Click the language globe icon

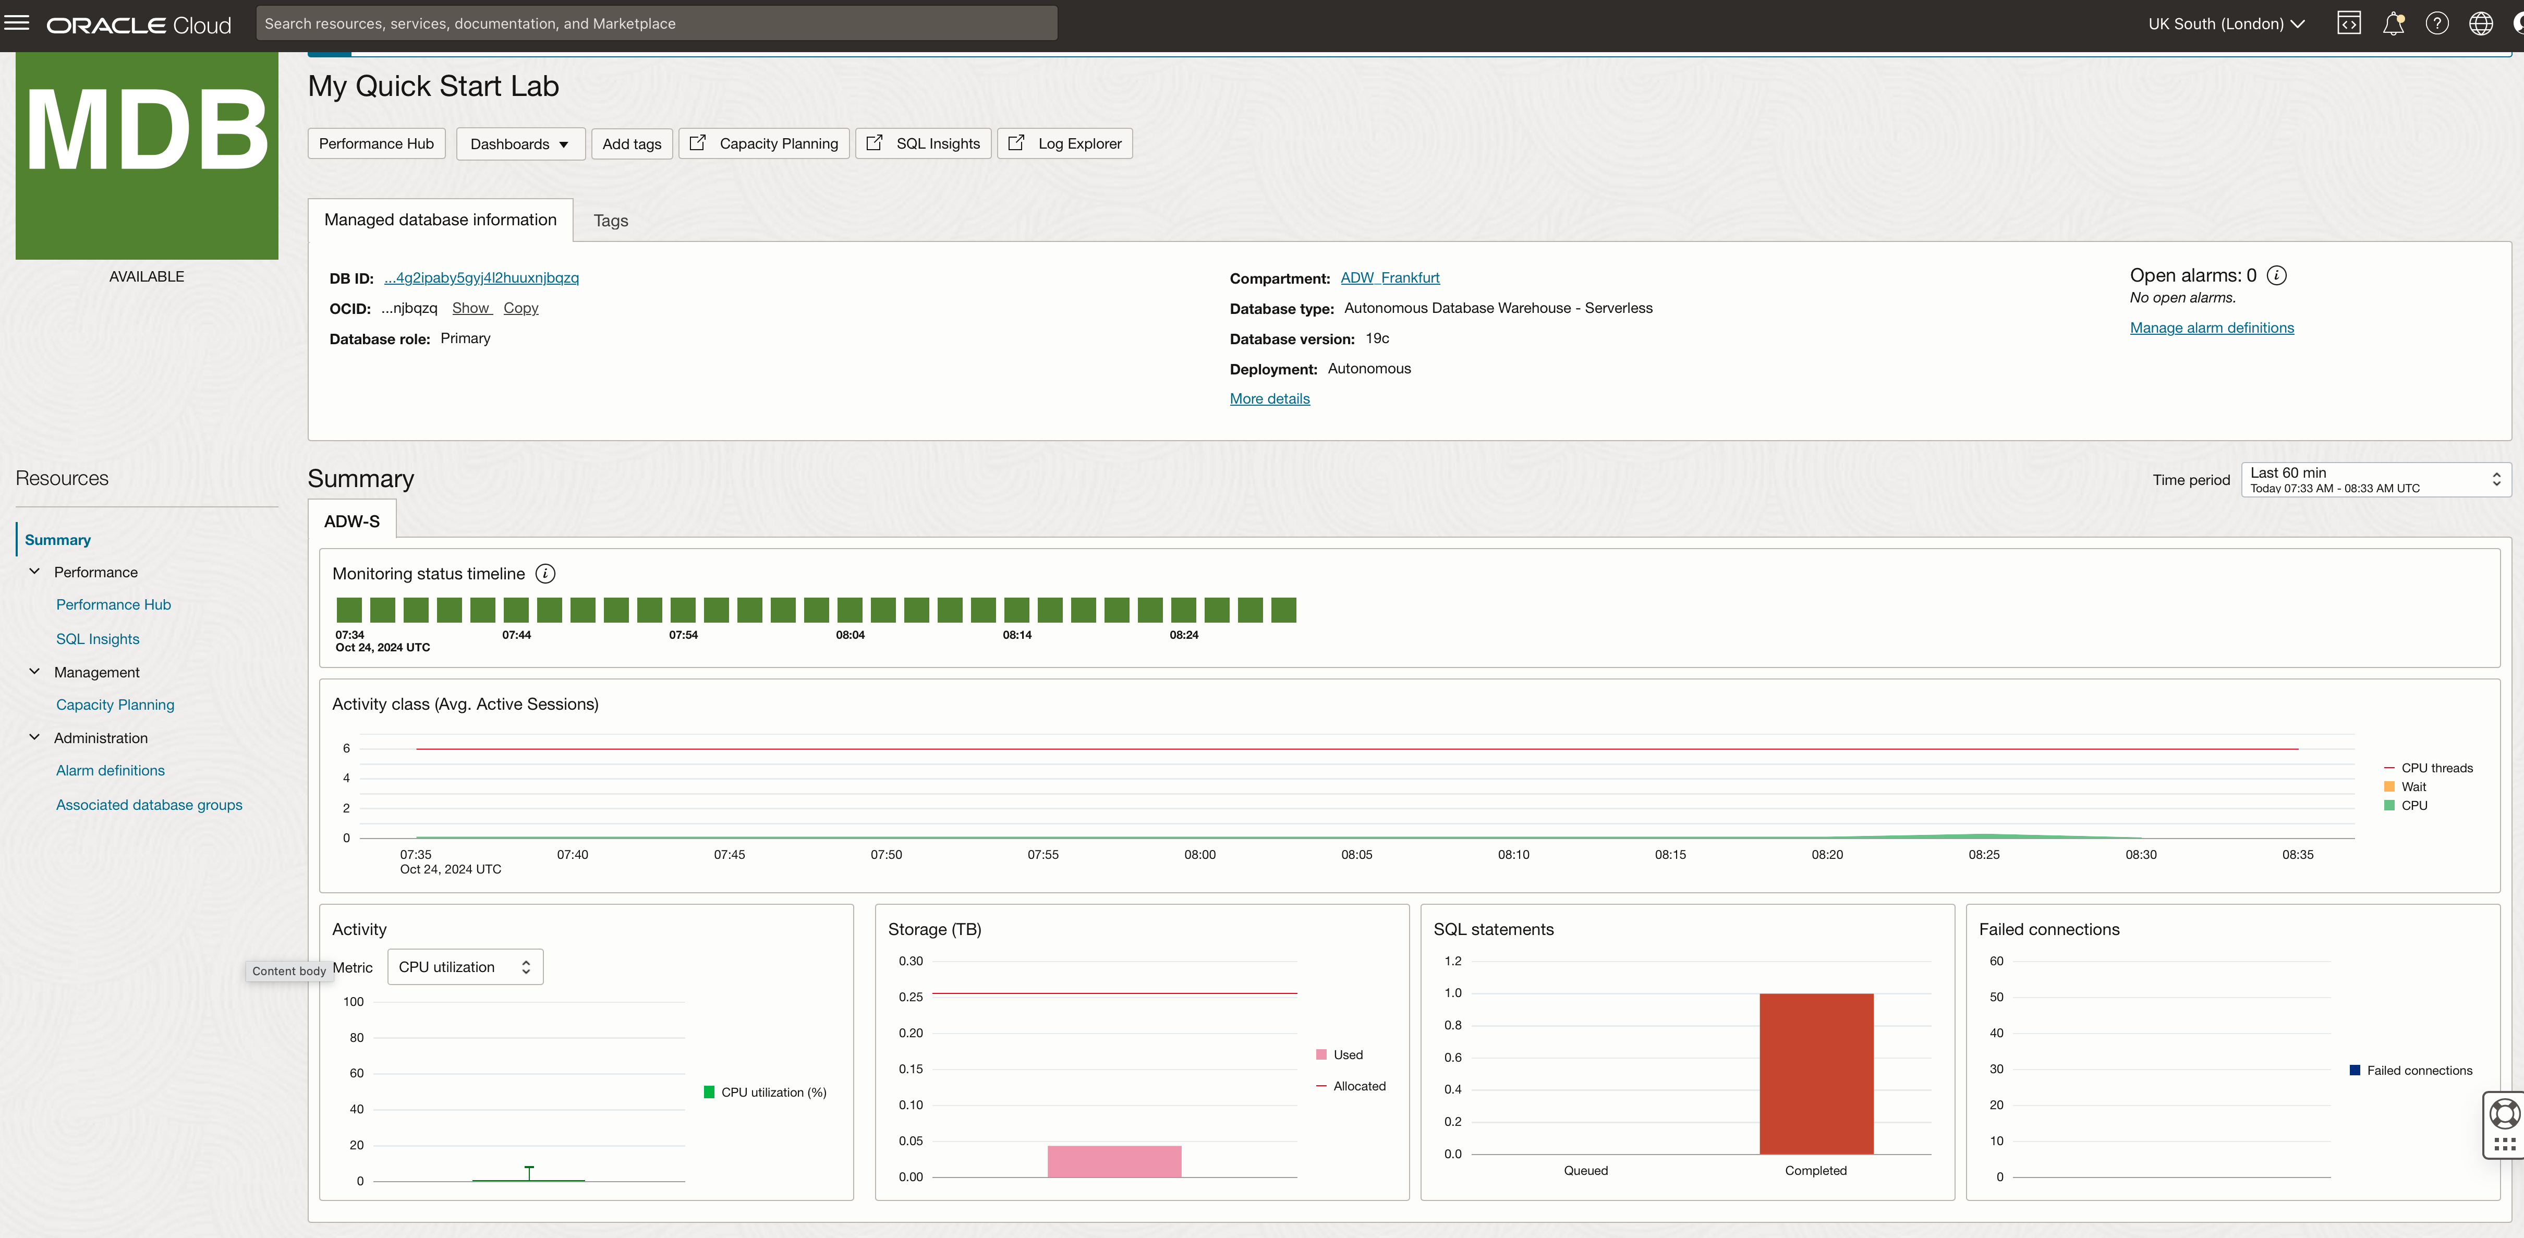pyautogui.click(x=2481, y=23)
